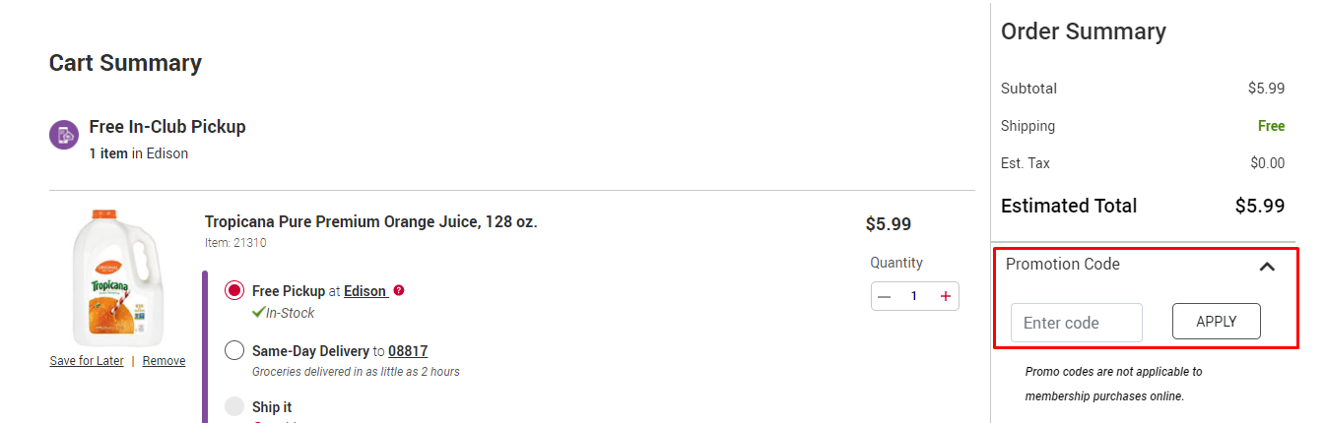The image size is (1325, 423).
Task: Open the Tropicana Pure Premium product title
Action: coord(371,222)
